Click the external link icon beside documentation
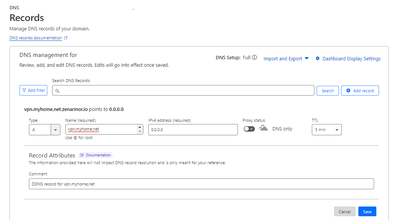Viewport: 397px width, 220px height. (66, 38)
